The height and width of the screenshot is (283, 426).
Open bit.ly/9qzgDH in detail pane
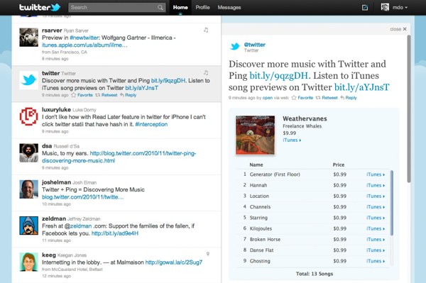point(279,75)
